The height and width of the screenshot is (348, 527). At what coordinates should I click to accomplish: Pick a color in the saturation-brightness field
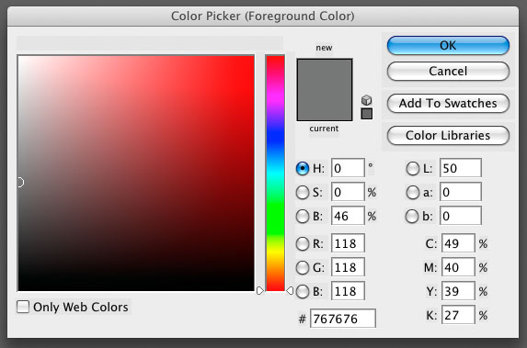[136, 174]
